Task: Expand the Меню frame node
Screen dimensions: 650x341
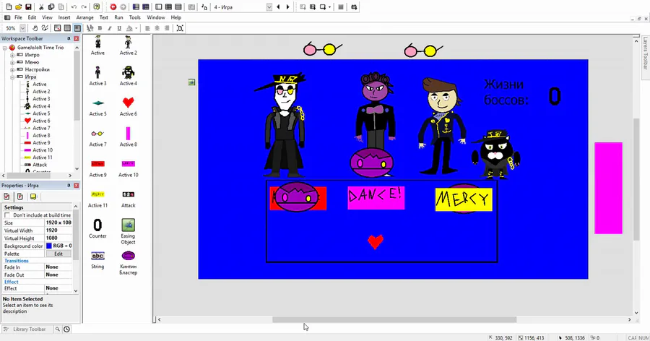Action: click(12, 62)
